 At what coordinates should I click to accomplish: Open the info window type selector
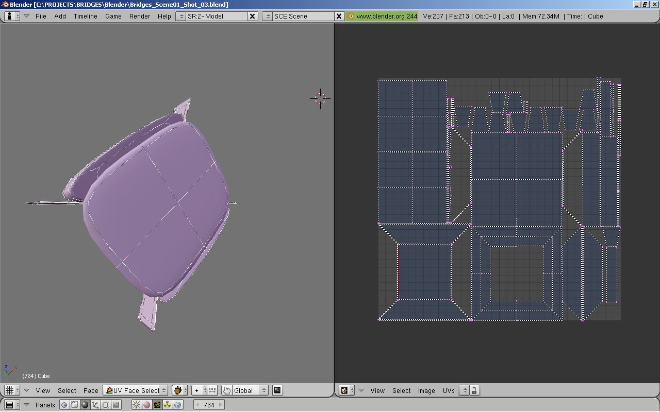[x=12, y=16]
